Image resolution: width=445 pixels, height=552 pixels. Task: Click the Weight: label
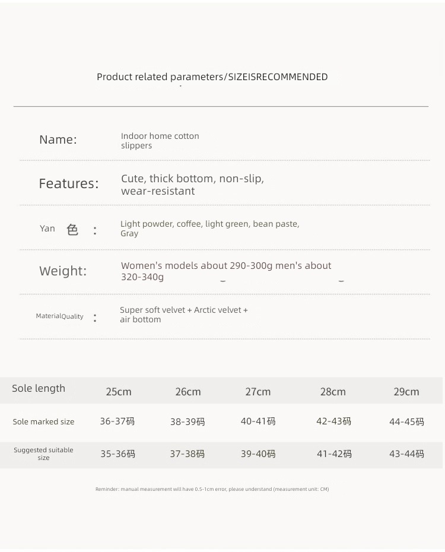click(63, 271)
